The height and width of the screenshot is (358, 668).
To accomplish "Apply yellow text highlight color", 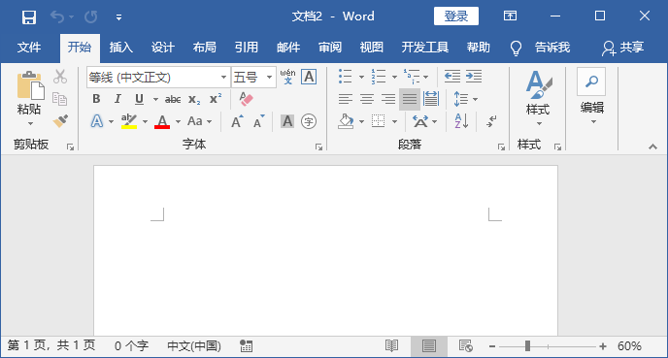I will [129, 121].
